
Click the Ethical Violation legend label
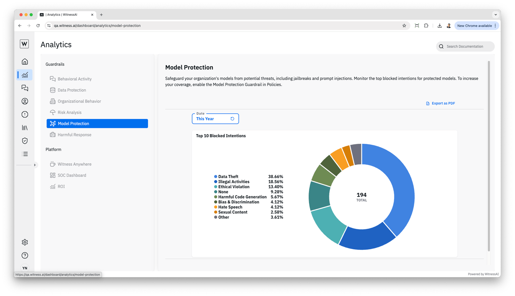click(234, 187)
